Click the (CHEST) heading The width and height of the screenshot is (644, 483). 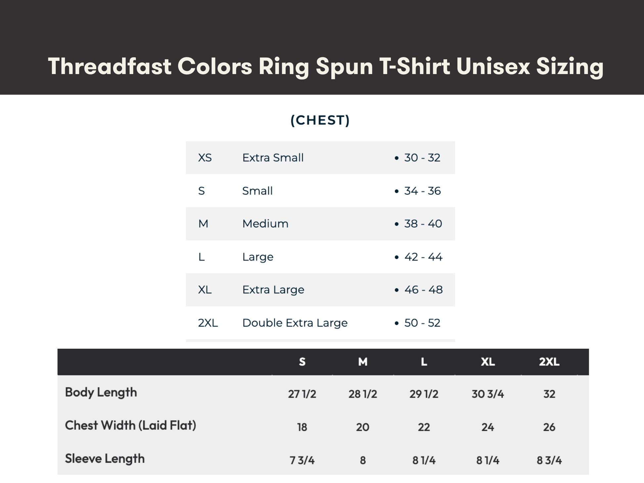tap(320, 120)
